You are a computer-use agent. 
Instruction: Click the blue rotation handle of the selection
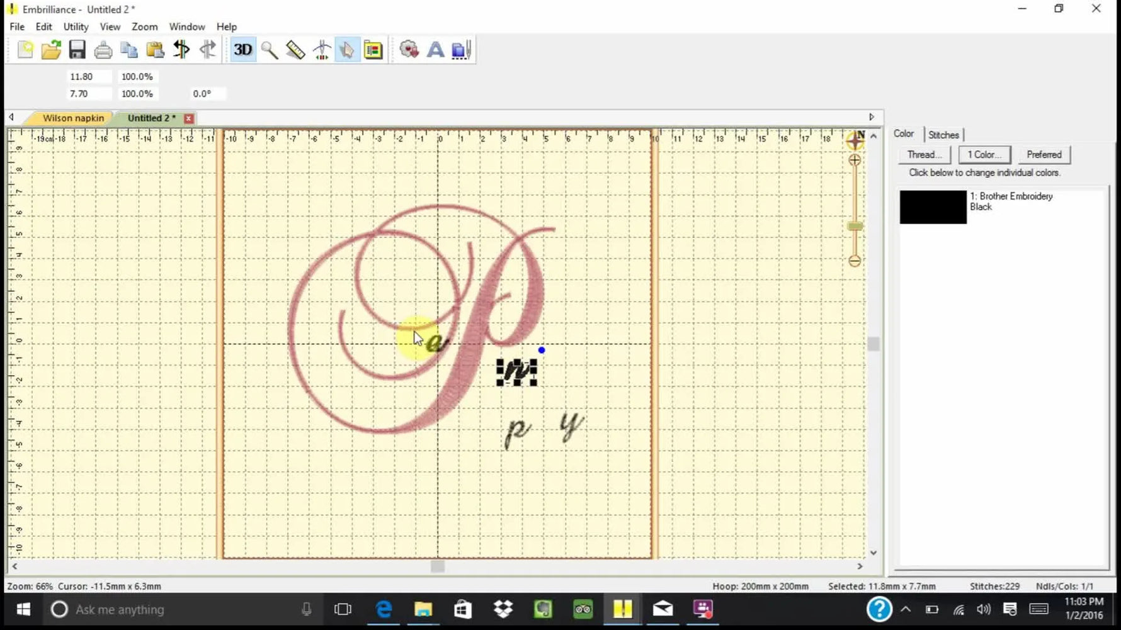pyautogui.click(x=542, y=350)
